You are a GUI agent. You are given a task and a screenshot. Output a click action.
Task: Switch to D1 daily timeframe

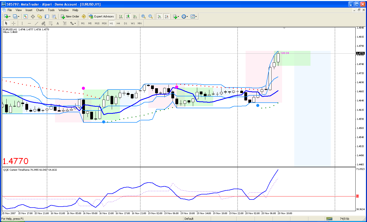point(125,23)
